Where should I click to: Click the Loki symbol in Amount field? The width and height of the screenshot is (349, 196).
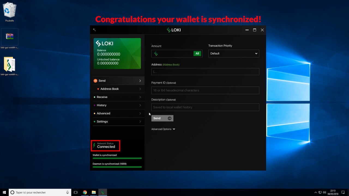(156, 54)
